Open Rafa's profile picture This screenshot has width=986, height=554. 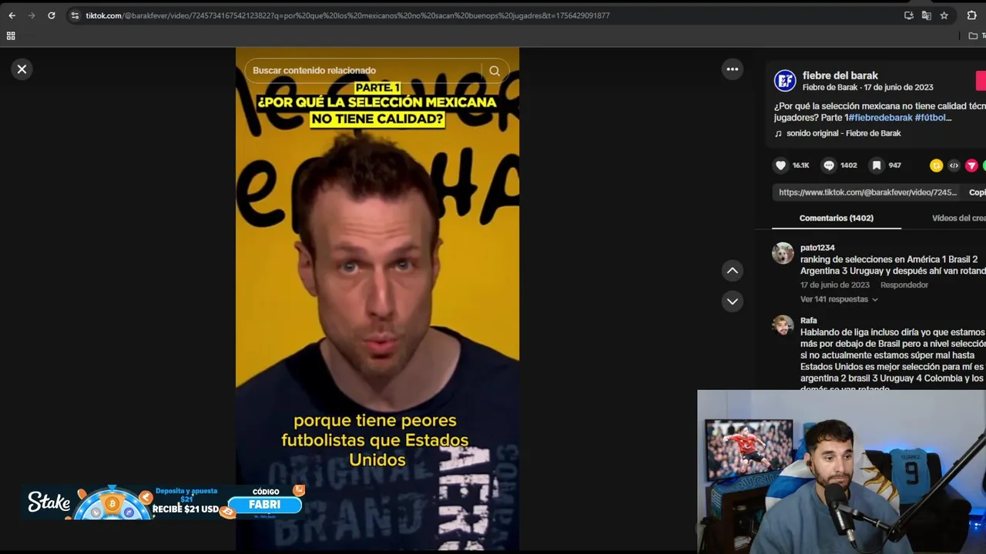point(783,325)
